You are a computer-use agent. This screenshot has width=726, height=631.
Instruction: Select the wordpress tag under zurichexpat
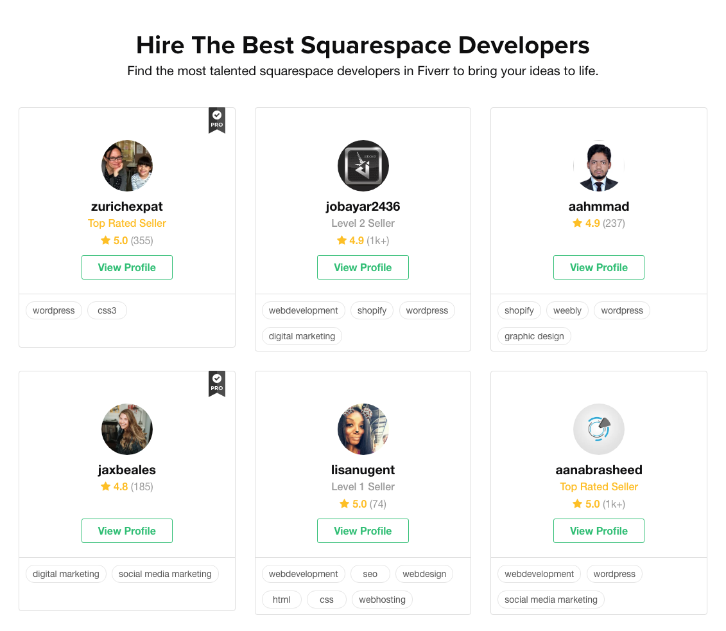click(x=54, y=310)
